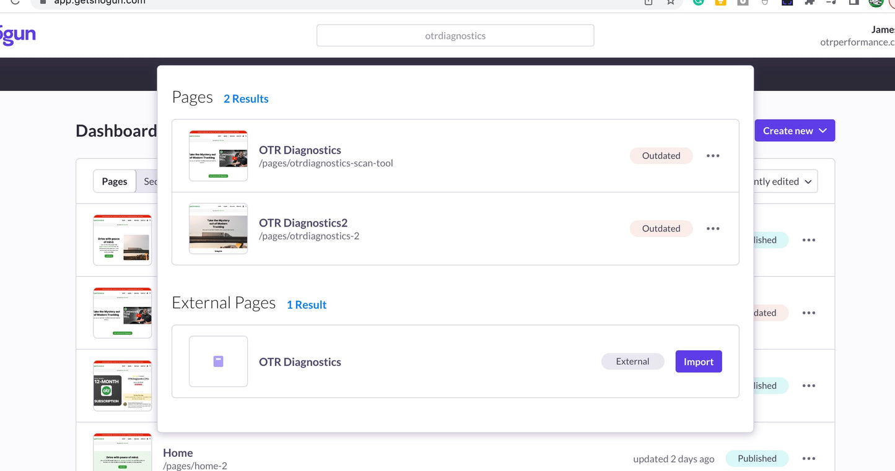The image size is (895, 471).
Task: Open more options for the Home page row
Action: [x=808, y=459]
